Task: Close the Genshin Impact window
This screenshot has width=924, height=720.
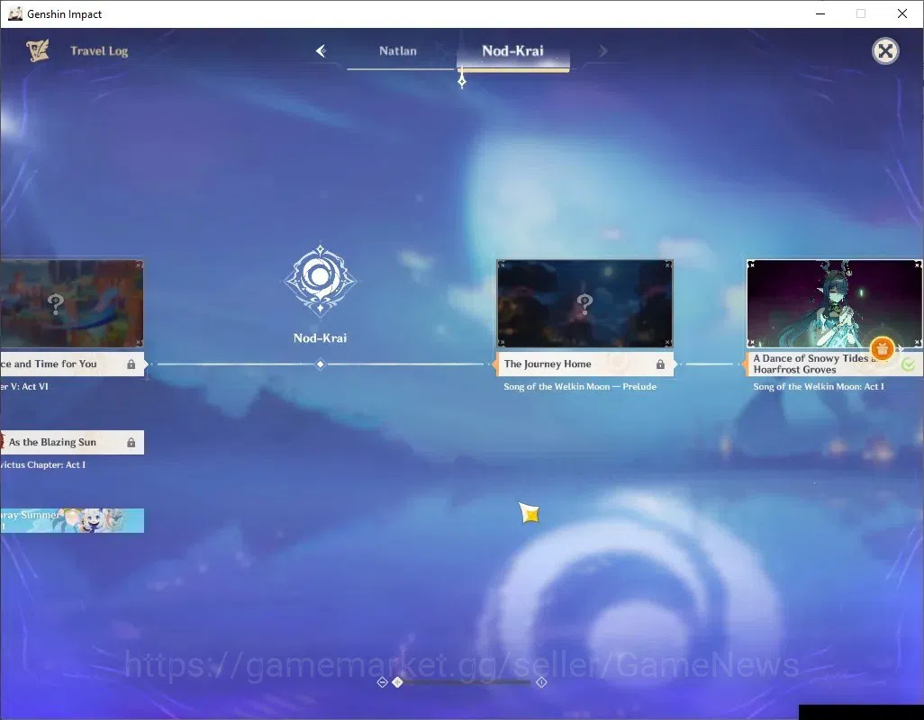Action: coord(901,13)
